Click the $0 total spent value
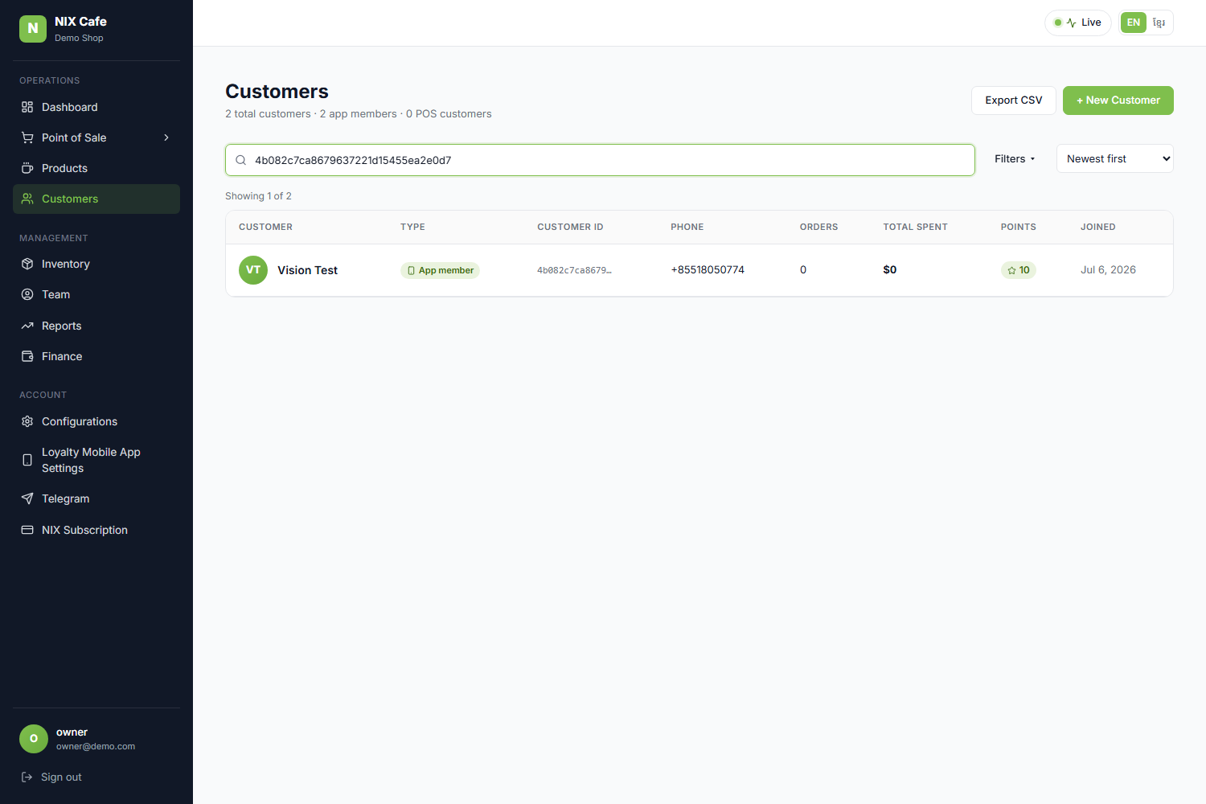This screenshot has height=804, width=1206. pos(890,270)
